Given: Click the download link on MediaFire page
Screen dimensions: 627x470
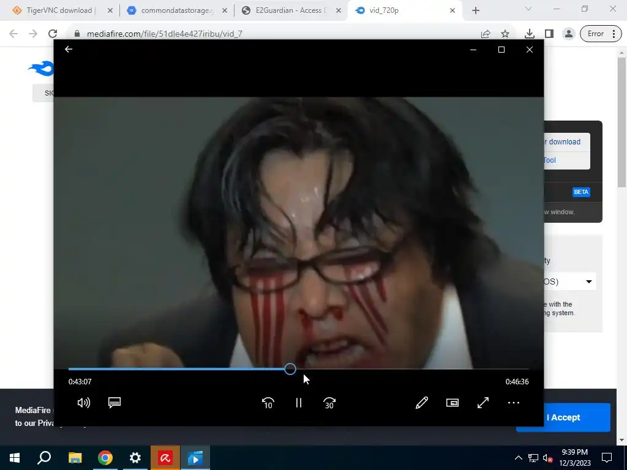Looking at the screenshot, I should click(x=564, y=142).
